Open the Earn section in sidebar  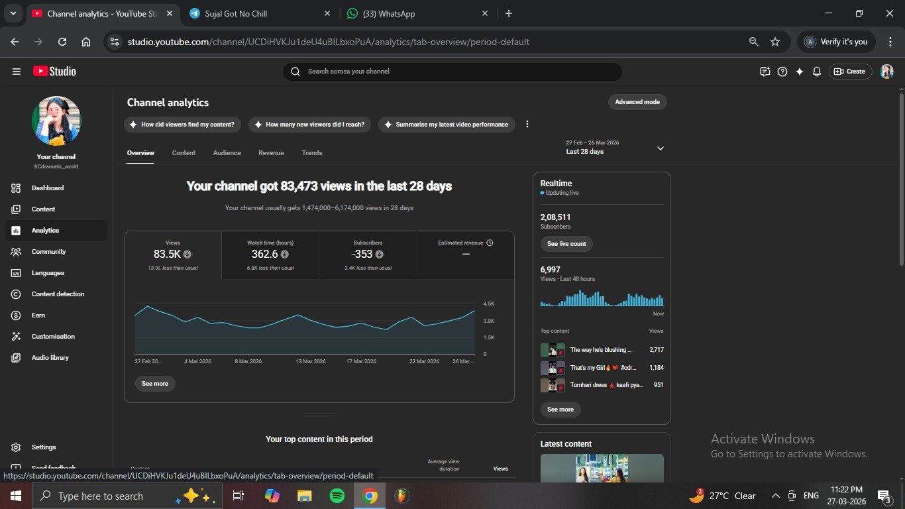(38, 315)
